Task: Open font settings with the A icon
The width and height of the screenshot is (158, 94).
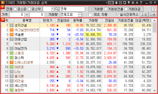Action: (x=137, y=3)
